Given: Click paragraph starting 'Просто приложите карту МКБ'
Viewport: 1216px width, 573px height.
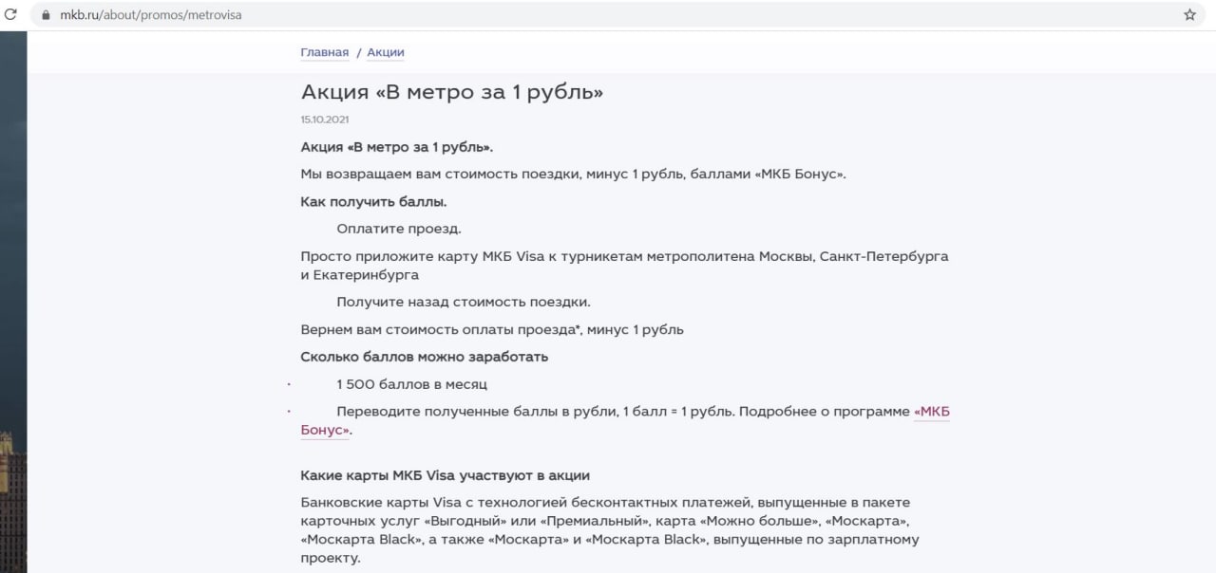Looking at the screenshot, I should [624, 256].
